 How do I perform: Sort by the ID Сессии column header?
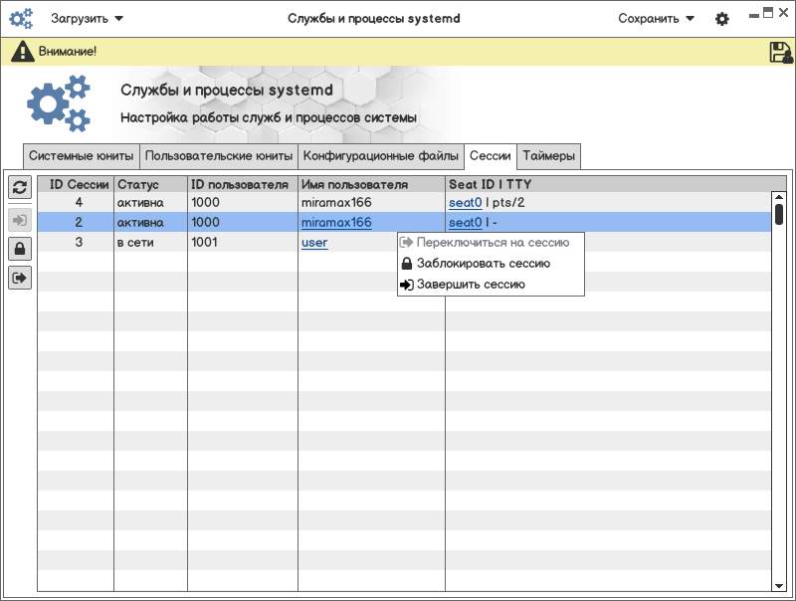click(x=77, y=185)
